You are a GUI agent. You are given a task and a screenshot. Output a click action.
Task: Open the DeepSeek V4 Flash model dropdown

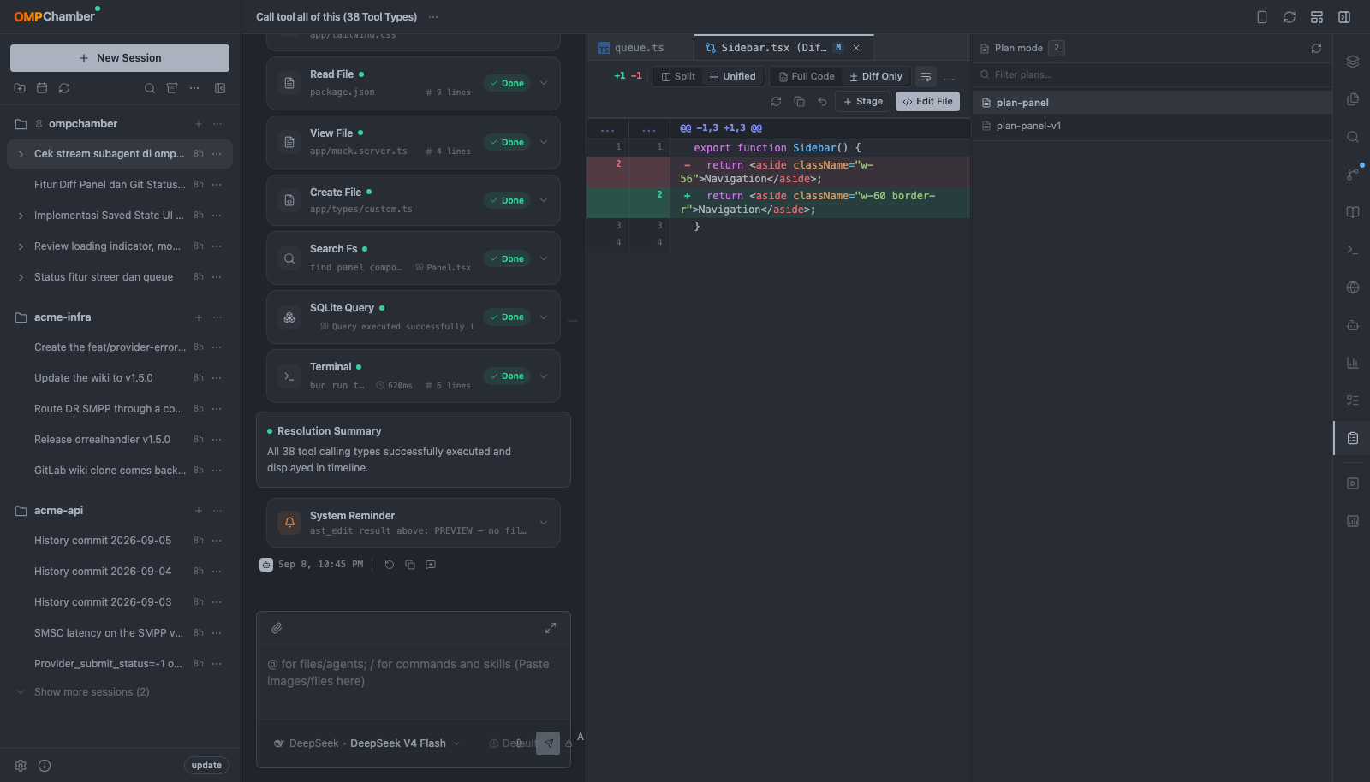pos(367,743)
